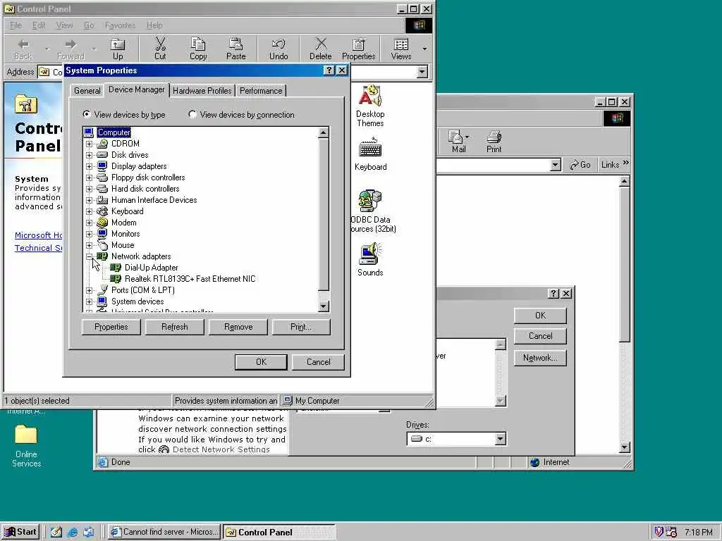Click the Refresh button

(175, 327)
